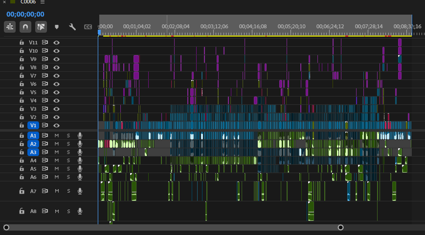Hide track V7 output eye

[56, 76]
